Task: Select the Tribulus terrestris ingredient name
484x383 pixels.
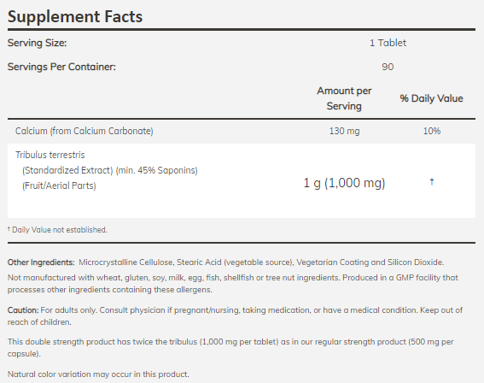Action: 50,155
